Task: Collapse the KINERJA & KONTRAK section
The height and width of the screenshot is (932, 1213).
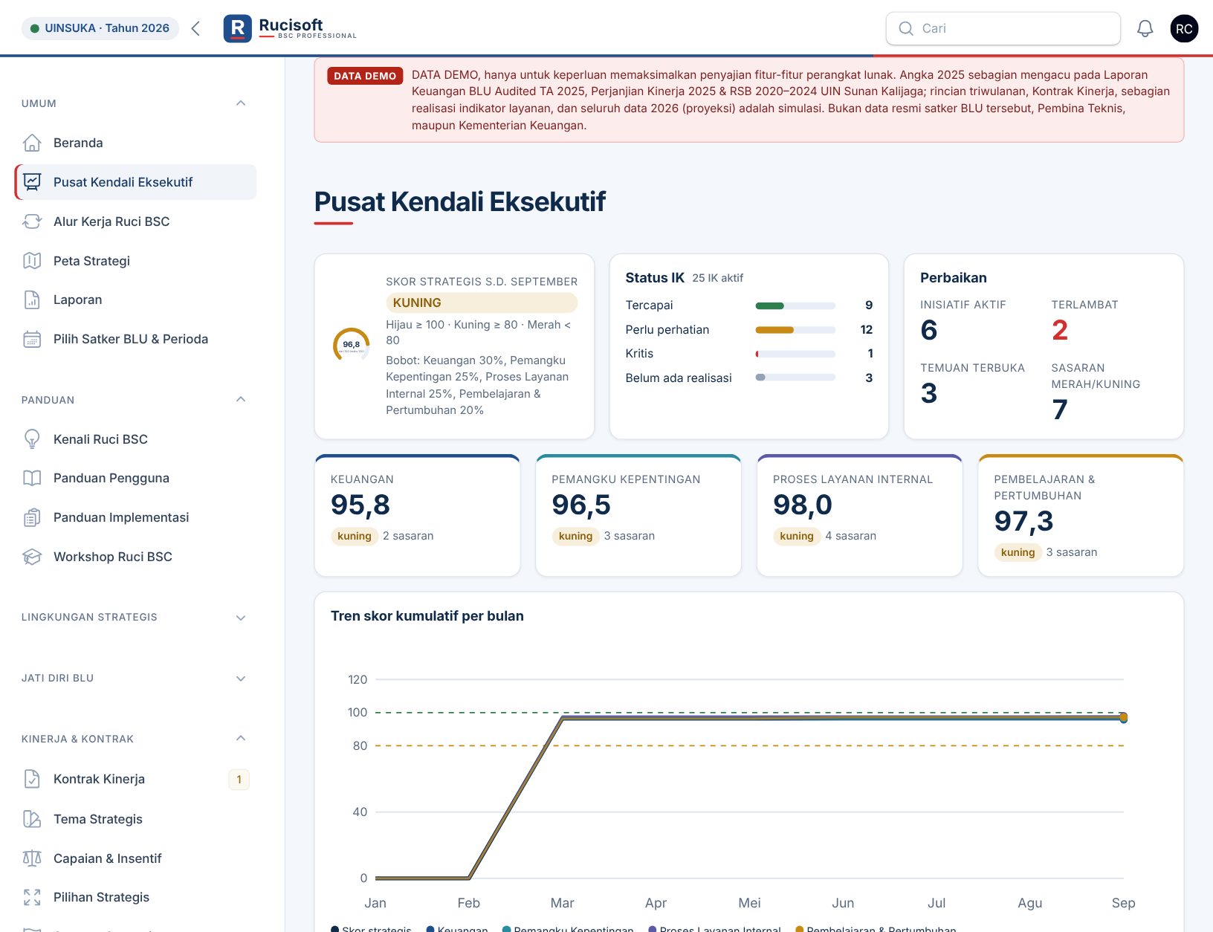Action: click(x=241, y=739)
